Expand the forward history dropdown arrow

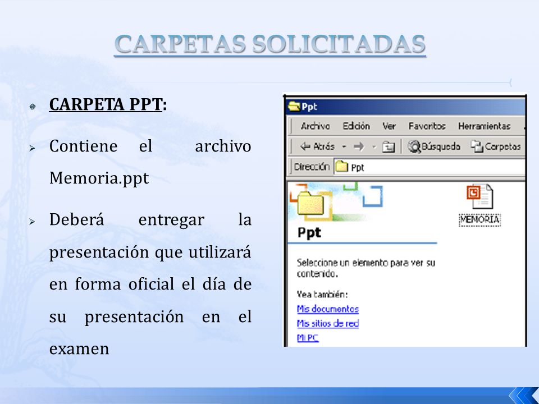(x=374, y=147)
